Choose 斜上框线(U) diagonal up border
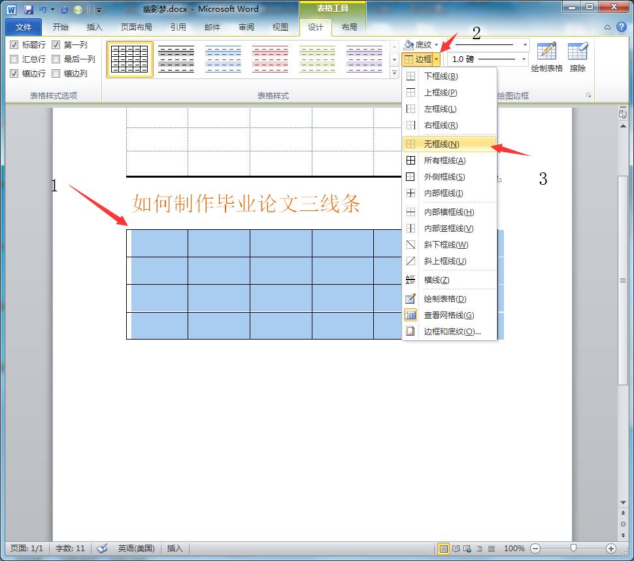Image resolution: width=634 pixels, height=561 pixels. coord(450,261)
